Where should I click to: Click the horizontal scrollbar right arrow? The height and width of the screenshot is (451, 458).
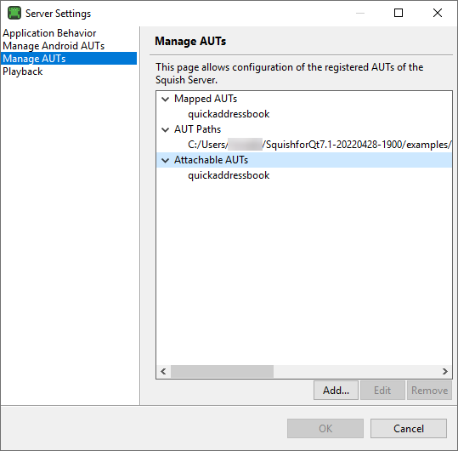click(x=445, y=372)
